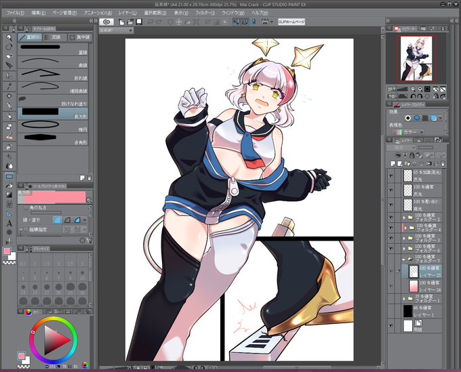Rotate canvas right in the Navigator

click(420, 96)
